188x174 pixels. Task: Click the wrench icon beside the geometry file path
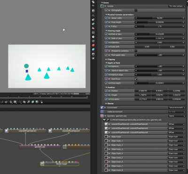[108, 120]
